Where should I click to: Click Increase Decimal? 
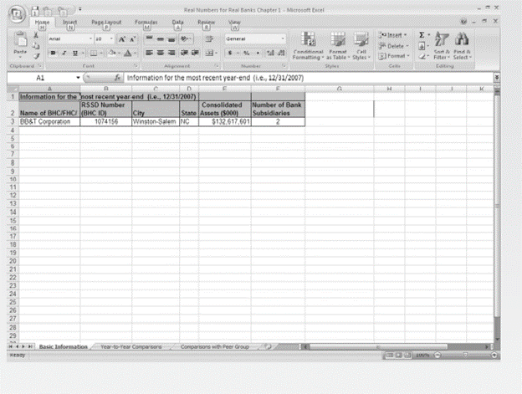[x=270, y=53]
